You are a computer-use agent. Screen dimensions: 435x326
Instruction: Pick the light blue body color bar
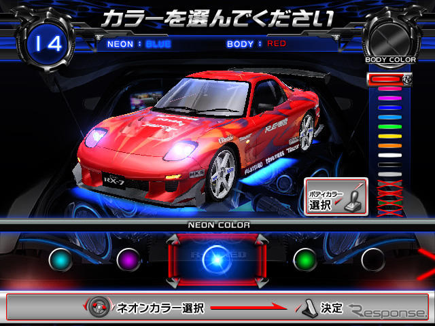[389, 117]
